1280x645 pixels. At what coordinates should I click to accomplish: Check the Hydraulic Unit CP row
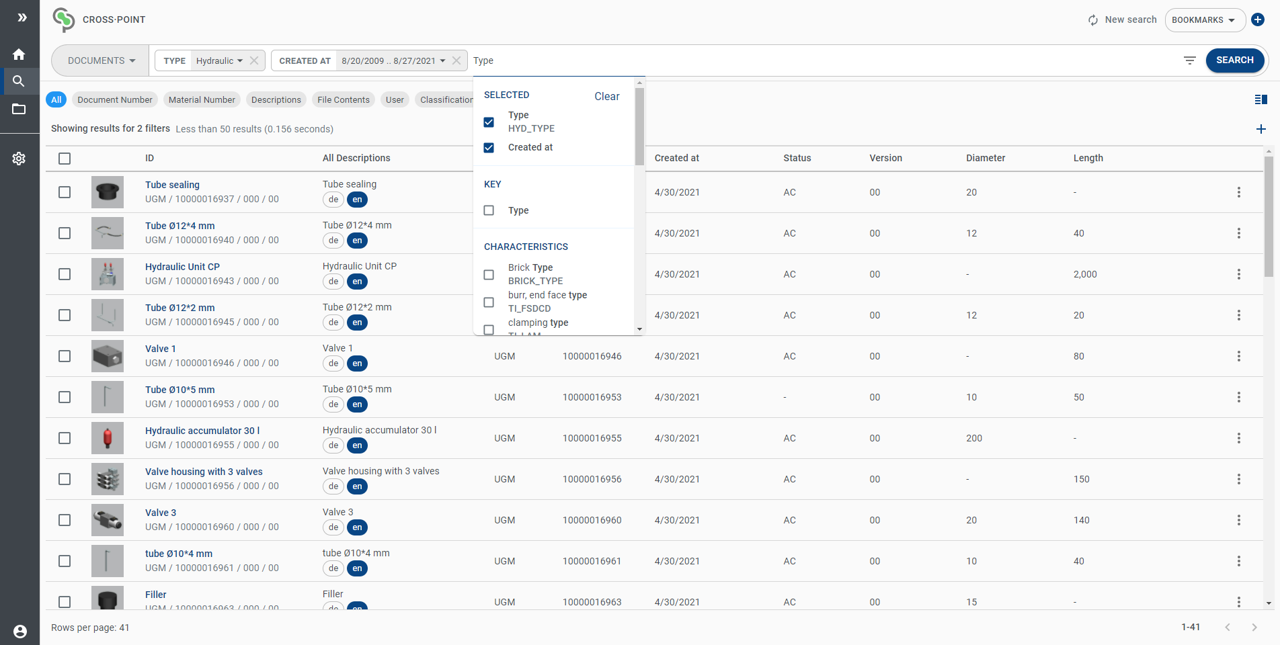tap(65, 274)
